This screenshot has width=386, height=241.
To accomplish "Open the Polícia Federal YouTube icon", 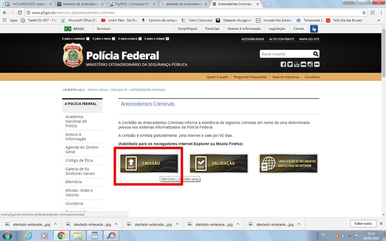I will pyautogui.click(x=297, y=64).
